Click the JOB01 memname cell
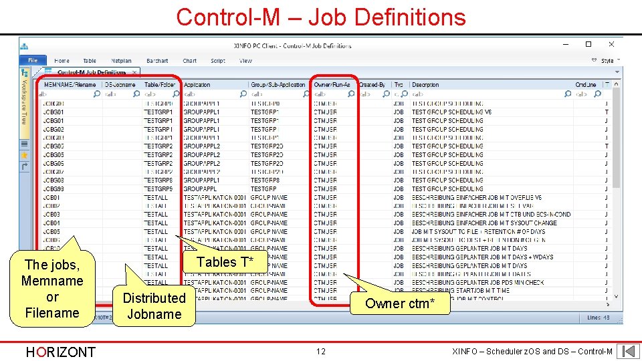642x361 pixels. (51, 197)
